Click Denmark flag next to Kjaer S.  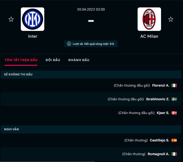tap(174, 113)
